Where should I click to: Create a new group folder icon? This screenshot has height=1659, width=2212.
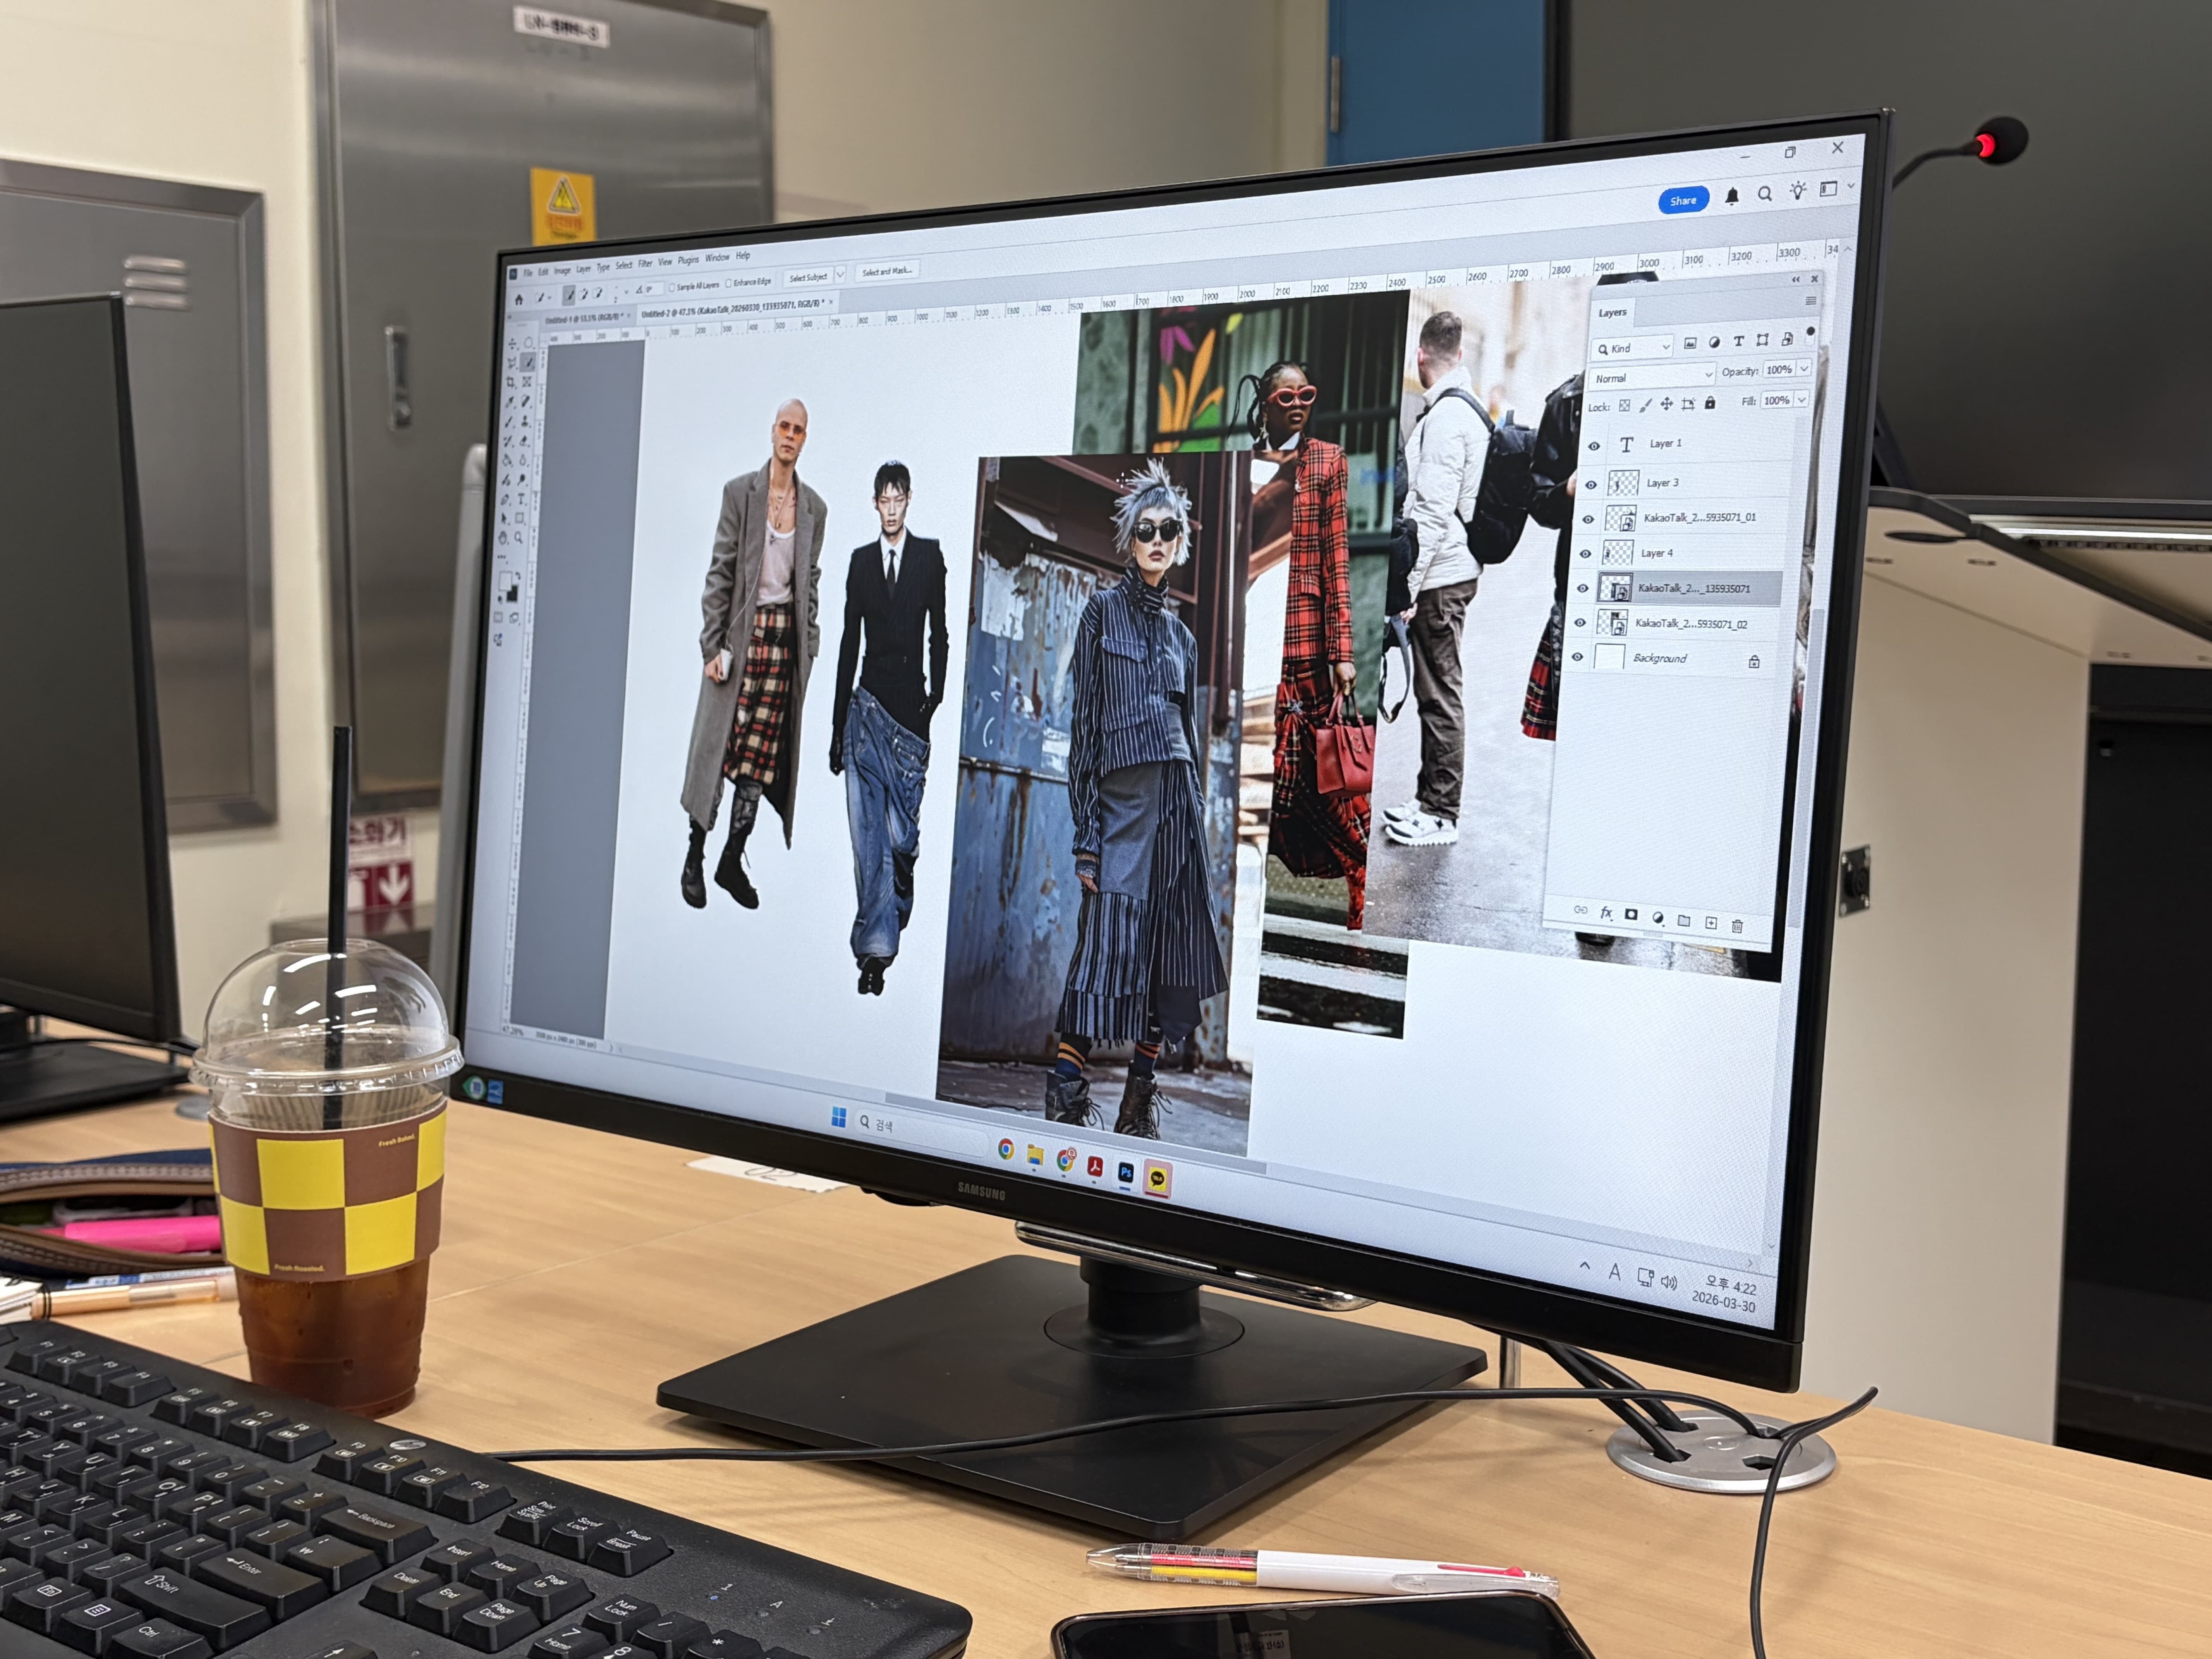tap(1684, 920)
